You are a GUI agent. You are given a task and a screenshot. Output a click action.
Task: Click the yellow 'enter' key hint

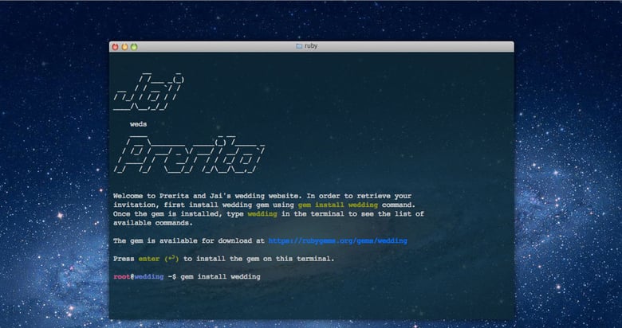[x=148, y=259]
